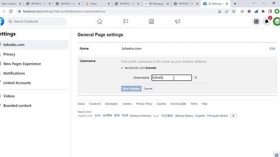Select bdwebs.com in settings sidebar
280x157 pixels.
[34, 44]
